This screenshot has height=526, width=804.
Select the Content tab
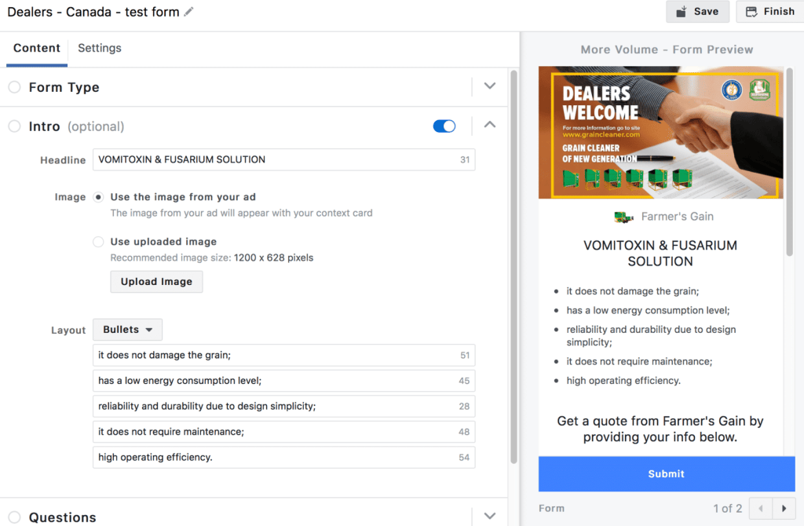click(x=37, y=48)
